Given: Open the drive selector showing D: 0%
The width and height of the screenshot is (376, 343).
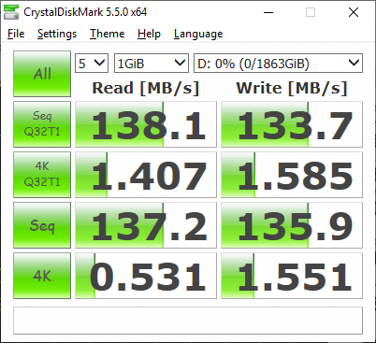Looking at the screenshot, I should pos(279,64).
